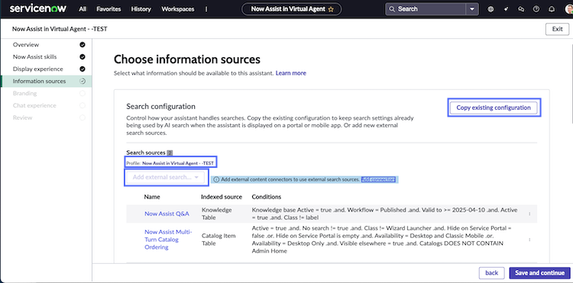Click the ServiceNow logo
This screenshot has height=283, width=573.
[x=38, y=8]
